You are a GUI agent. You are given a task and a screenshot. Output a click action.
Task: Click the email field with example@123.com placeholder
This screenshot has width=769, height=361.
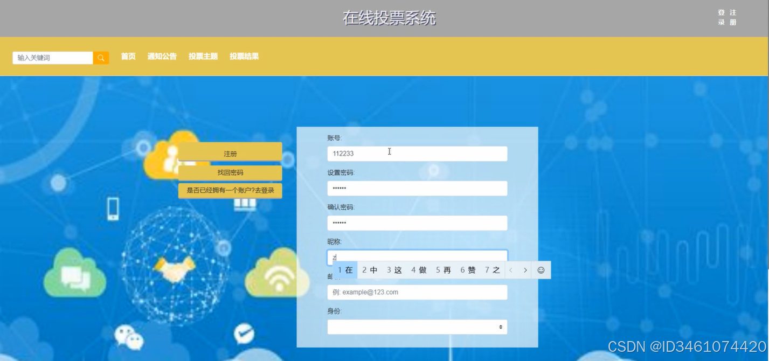(417, 292)
